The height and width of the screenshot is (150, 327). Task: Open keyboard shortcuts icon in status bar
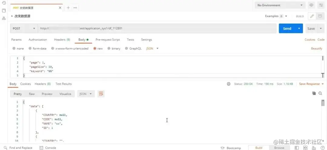(314, 148)
